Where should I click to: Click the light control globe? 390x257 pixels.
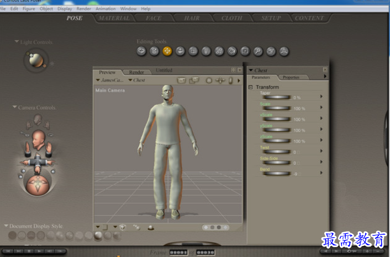click(x=36, y=60)
